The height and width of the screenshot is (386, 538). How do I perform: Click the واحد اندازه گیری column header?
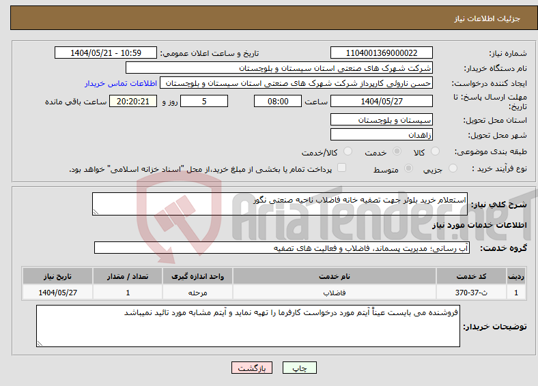click(197, 276)
